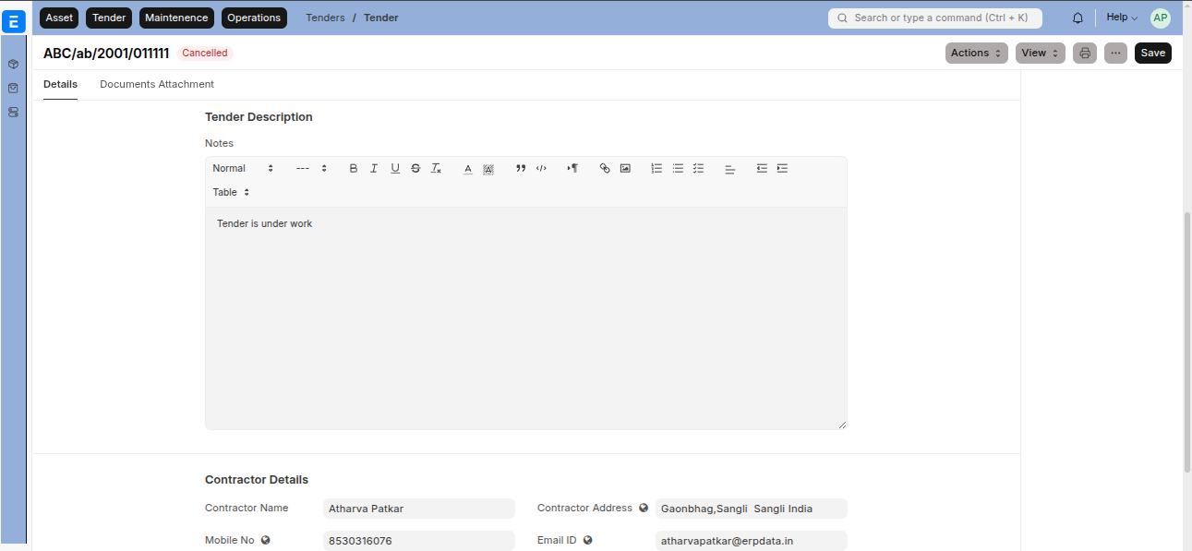Click the clear formatting icon

click(437, 169)
